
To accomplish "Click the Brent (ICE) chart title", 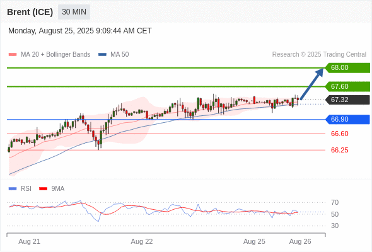I will coord(30,12).
